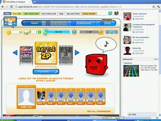Toggle sound effects with the speaker button

click(x=112, y=32)
